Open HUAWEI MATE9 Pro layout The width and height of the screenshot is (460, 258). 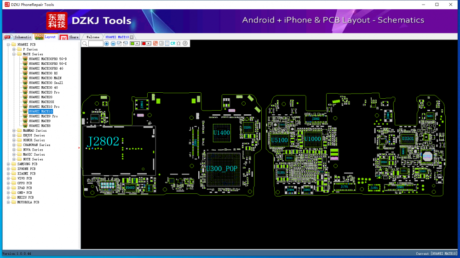click(x=43, y=116)
